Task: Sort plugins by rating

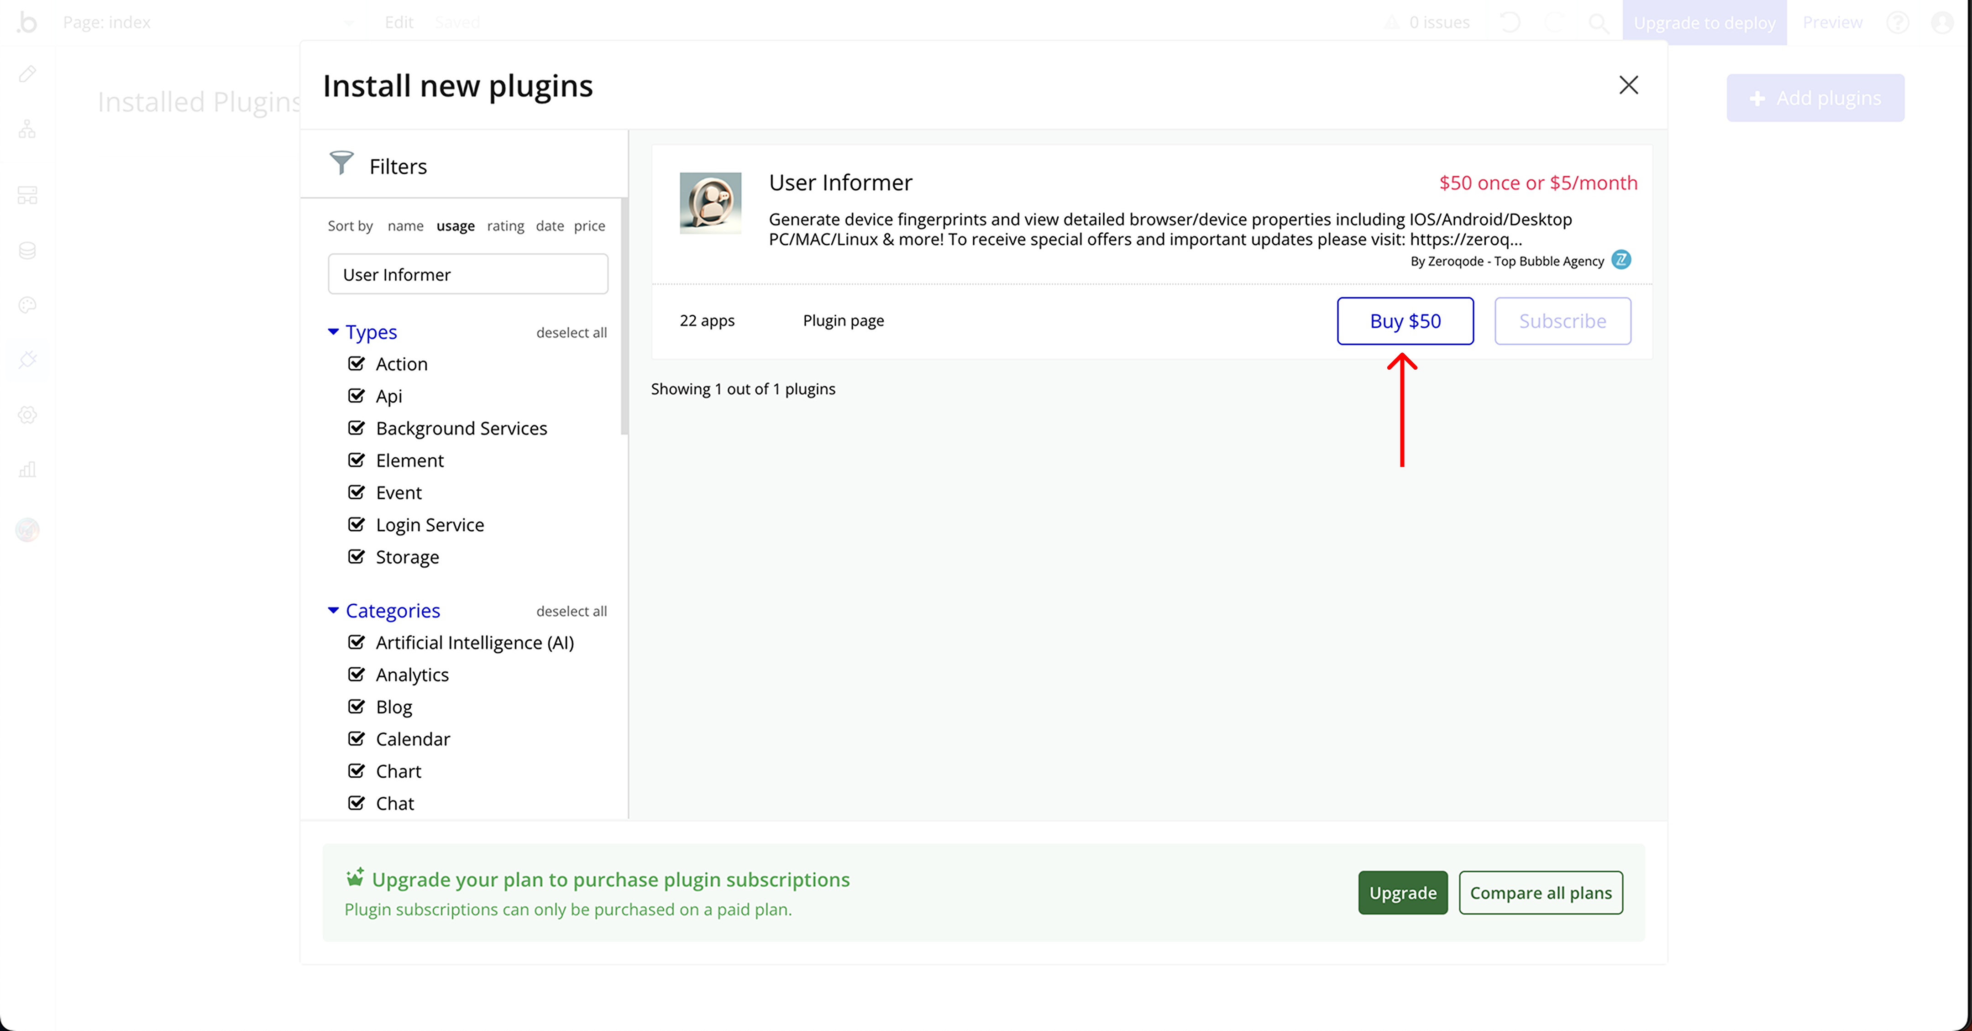Action: (x=505, y=226)
